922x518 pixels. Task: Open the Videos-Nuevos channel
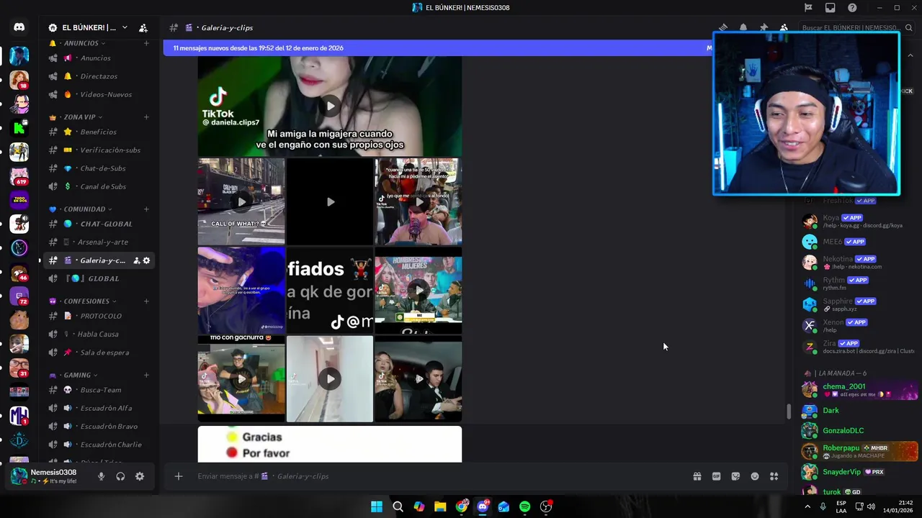point(99,94)
